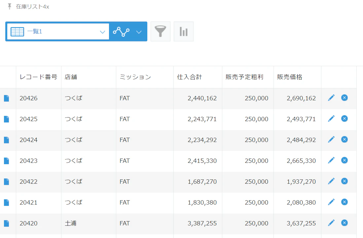Delete record 20420
Viewport: 363px width, 238px height.
(x=345, y=223)
